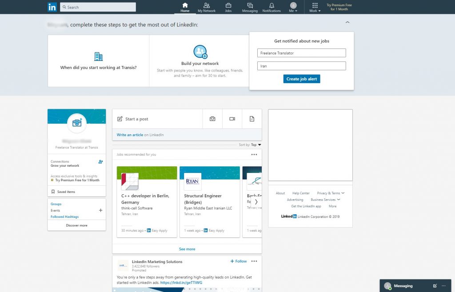Open options menu for recommended jobs
Viewport: 455px width, 292px height.
(x=254, y=154)
